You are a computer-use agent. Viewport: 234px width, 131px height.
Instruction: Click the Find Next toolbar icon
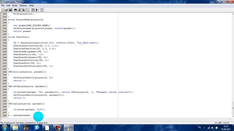19,10
